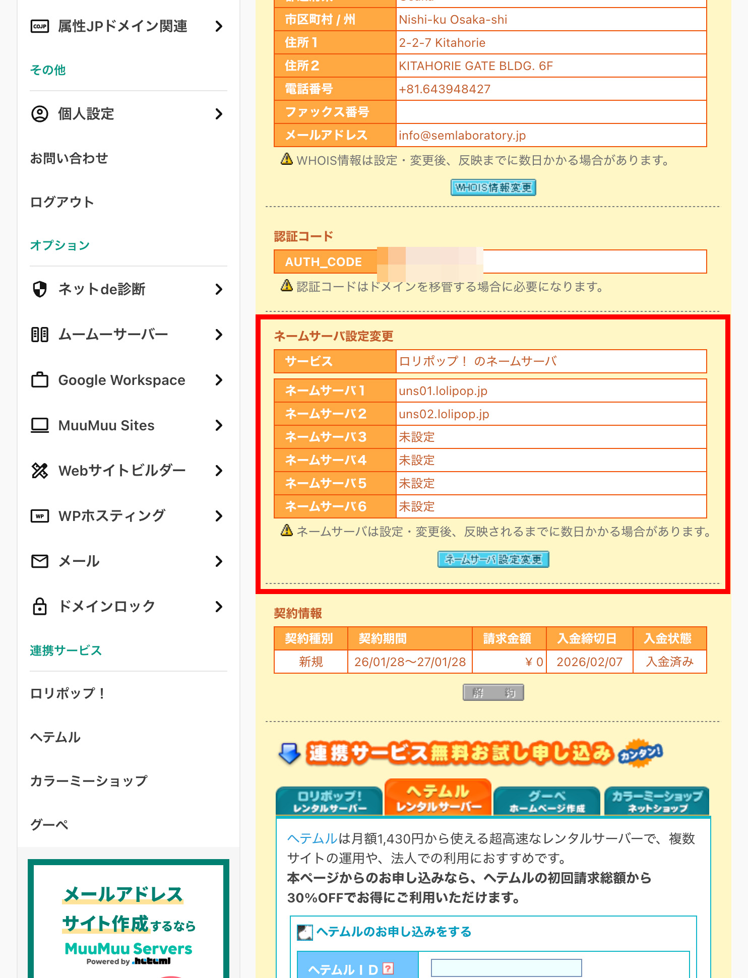This screenshot has width=748, height=978.
Task: Expand the 属性JPドメイン関連 menu chevron
Action: [x=218, y=26]
